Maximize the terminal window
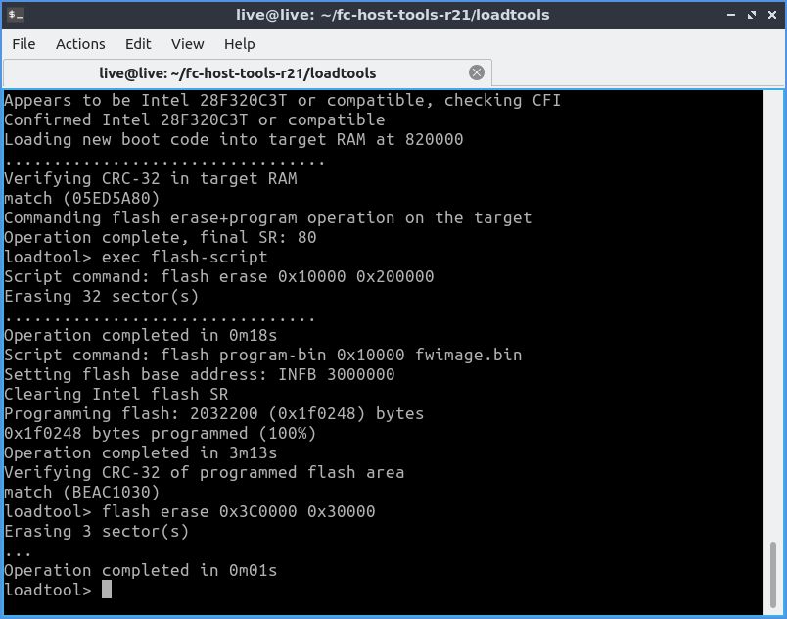Image resolution: width=787 pixels, height=619 pixels. (x=751, y=15)
